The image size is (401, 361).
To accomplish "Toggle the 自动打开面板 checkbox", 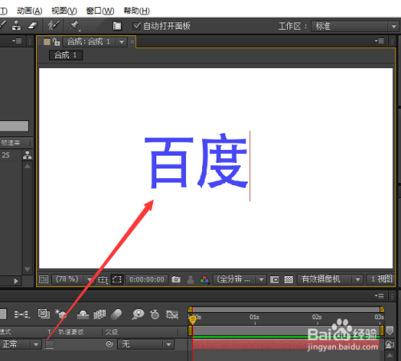I will click(x=136, y=26).
